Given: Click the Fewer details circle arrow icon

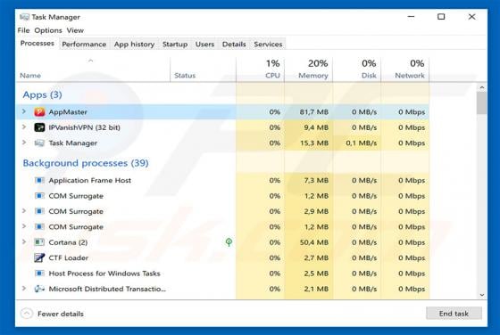Looking at the screenshot, I should click(27, 314).
